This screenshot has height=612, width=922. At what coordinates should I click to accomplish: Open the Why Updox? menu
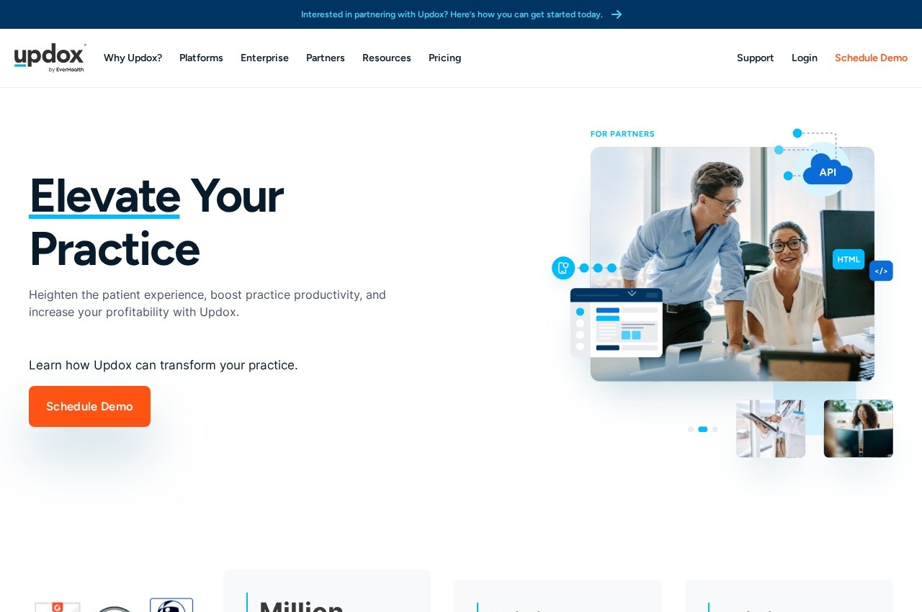tap(133, 58)
